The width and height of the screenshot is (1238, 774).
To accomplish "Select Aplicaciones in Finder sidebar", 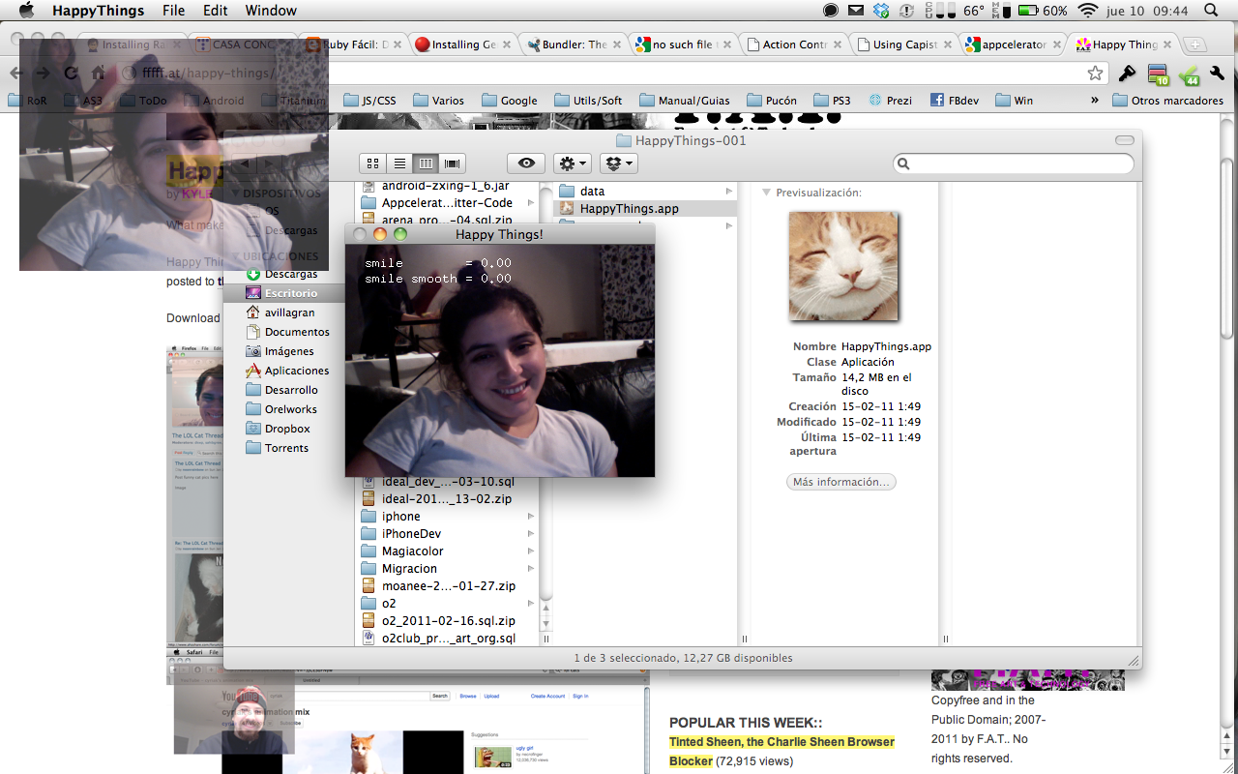I will coord(282,371).
